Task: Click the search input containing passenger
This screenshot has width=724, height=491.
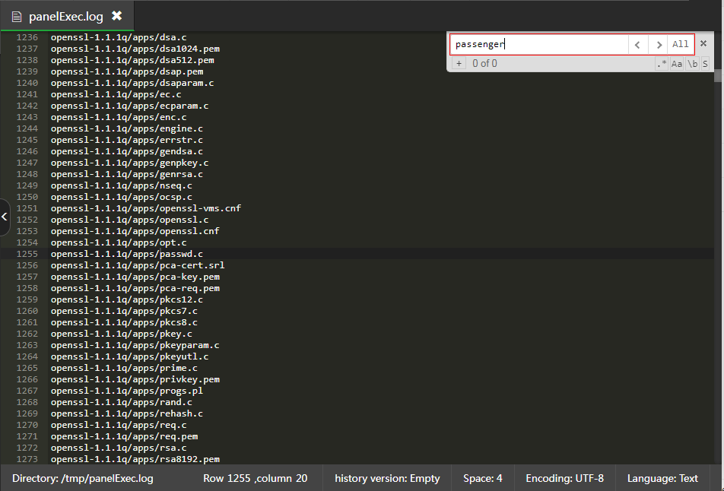Action: coord(538,44)
